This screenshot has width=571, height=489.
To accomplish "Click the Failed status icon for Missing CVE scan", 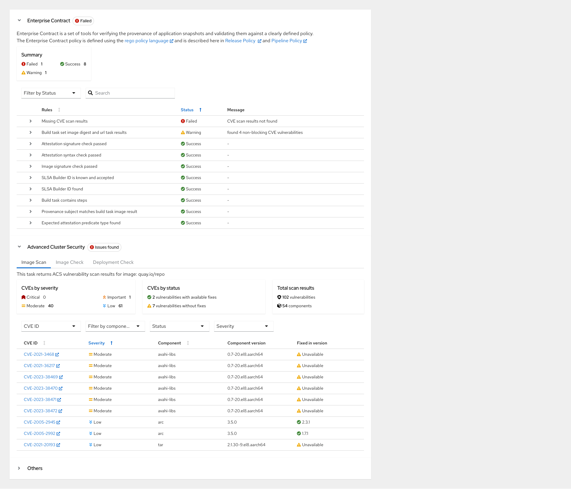I will click(x=183, y=121).
